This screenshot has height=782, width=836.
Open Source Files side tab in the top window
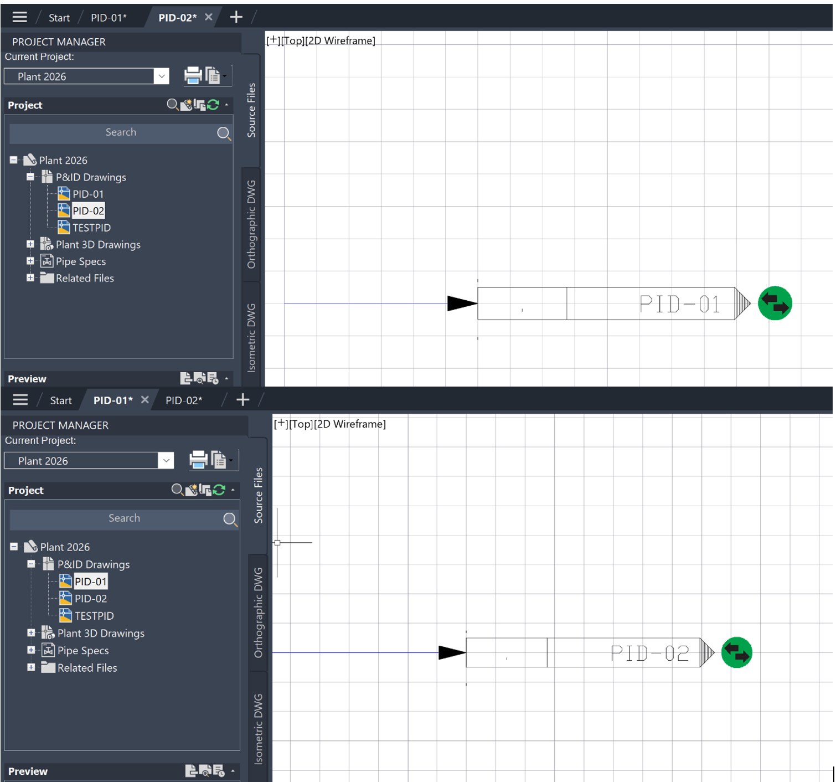coord(251,110)
